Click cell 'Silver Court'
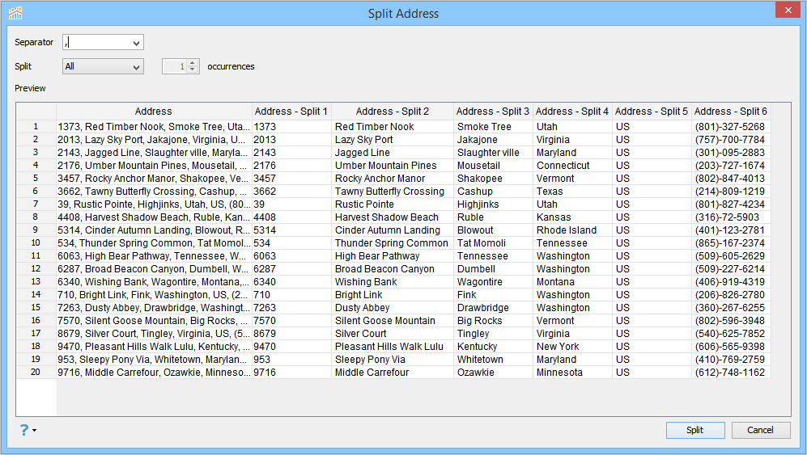 393,334
